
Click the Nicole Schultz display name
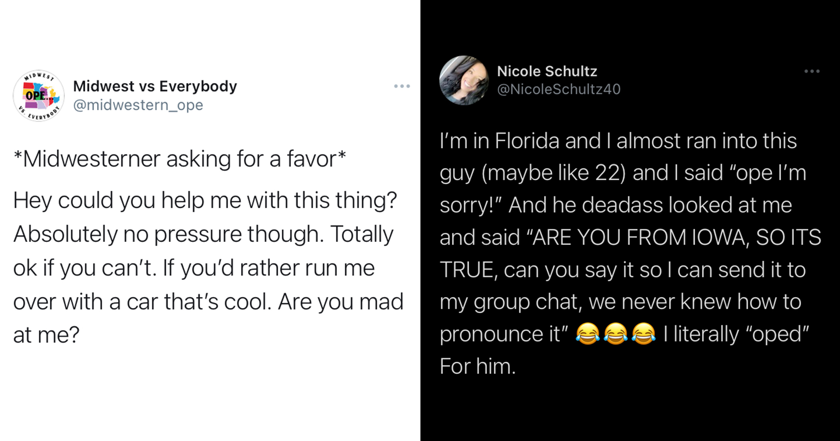[547, 71]
